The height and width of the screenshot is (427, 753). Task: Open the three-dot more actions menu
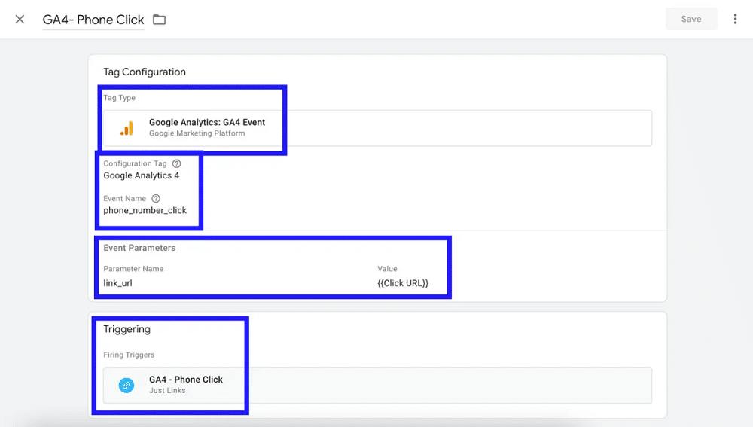click(x=735, y=20)
